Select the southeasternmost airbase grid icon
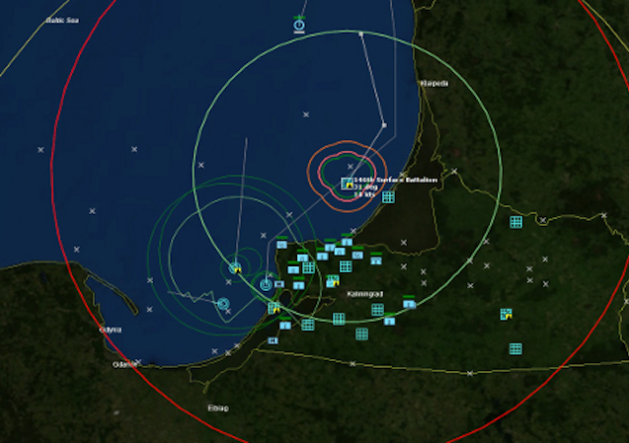This screenshot has width=629, height=443. click(x=515, y=348)
